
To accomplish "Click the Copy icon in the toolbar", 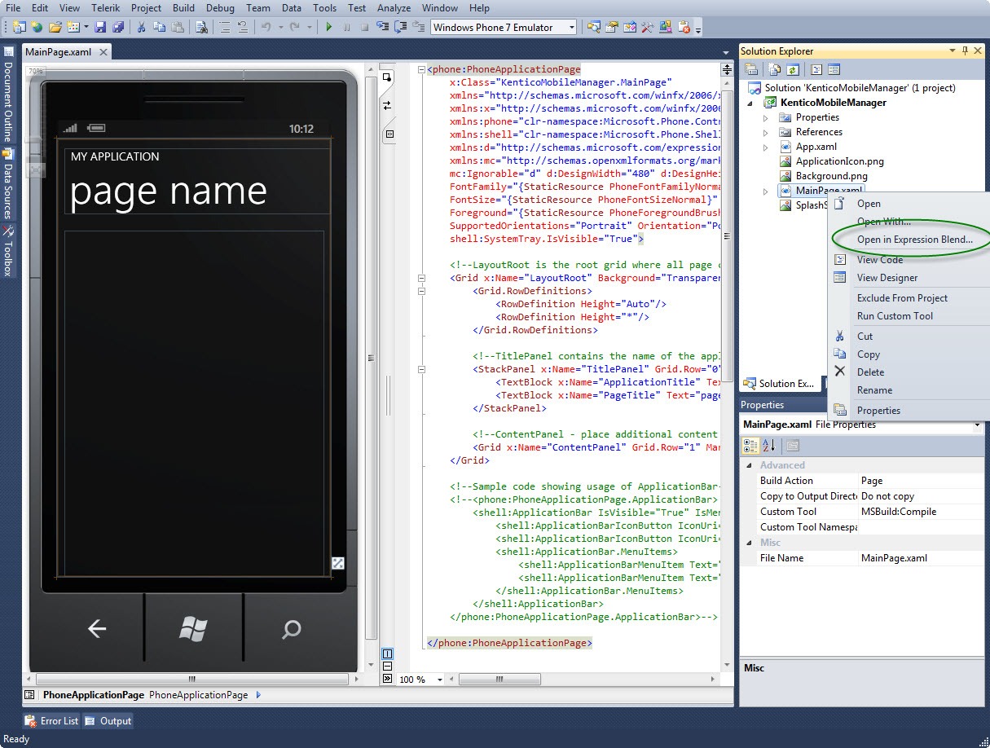I will (x=159, y=27).
